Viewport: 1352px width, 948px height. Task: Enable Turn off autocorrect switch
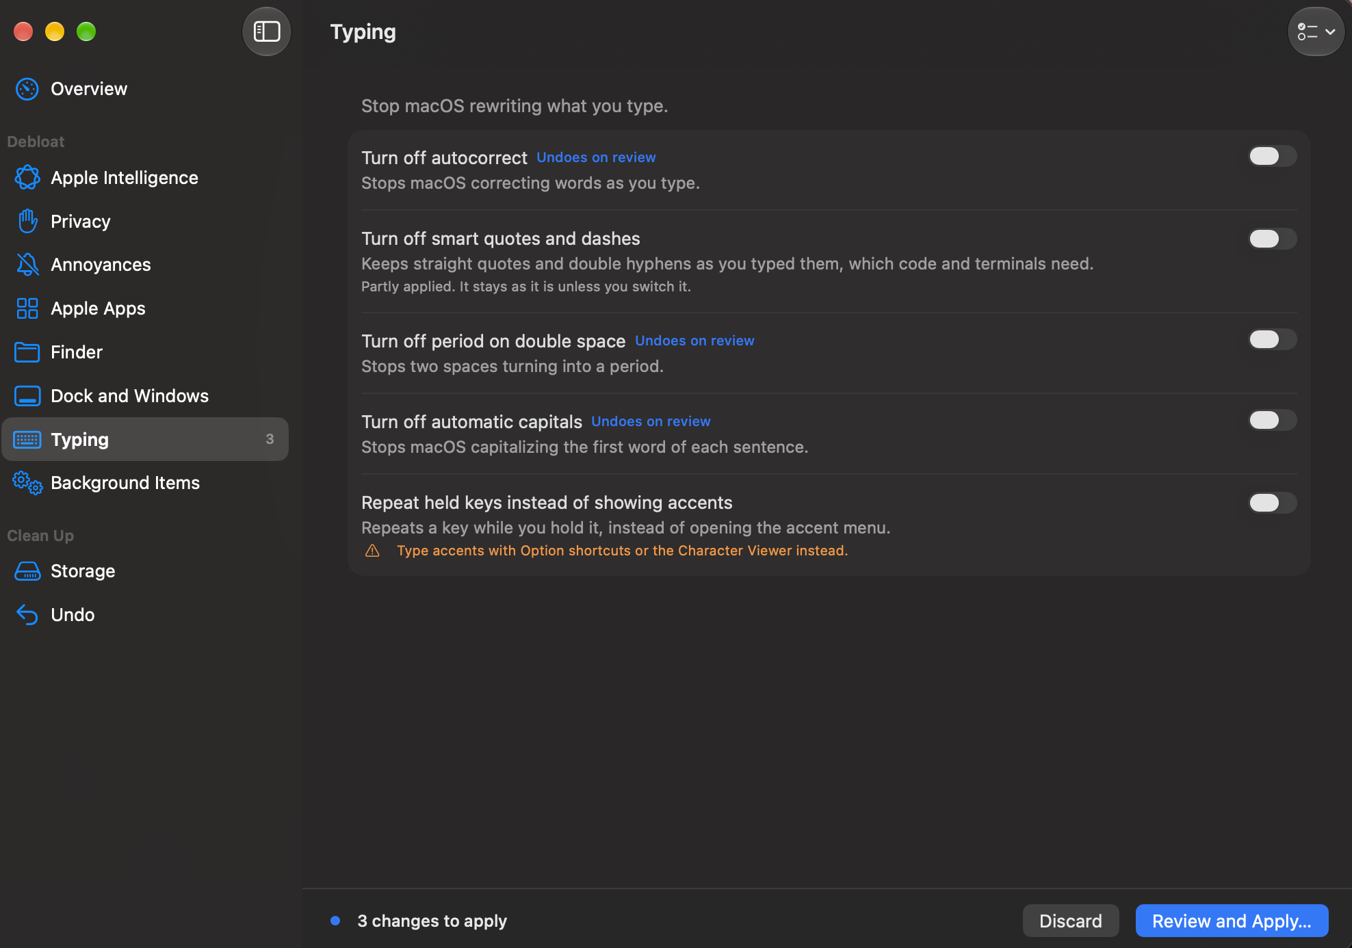(x=1273, y=156)
